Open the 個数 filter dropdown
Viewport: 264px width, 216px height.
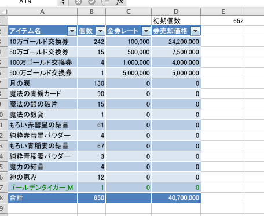coord(100,31)
